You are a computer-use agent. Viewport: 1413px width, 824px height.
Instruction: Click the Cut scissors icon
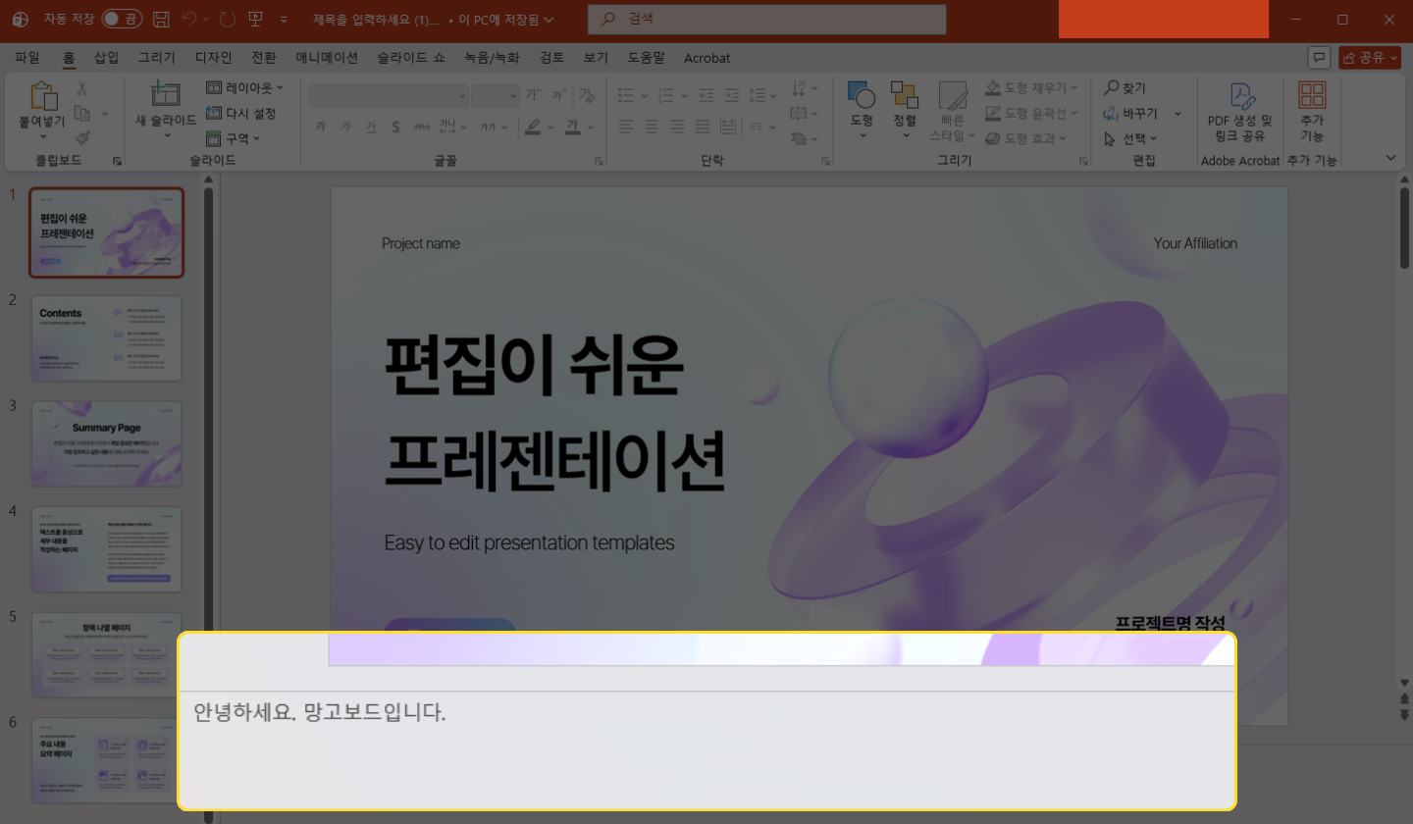pos(83,88)
